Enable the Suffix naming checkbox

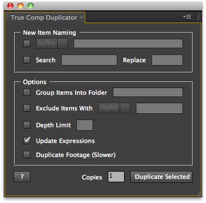26,44
